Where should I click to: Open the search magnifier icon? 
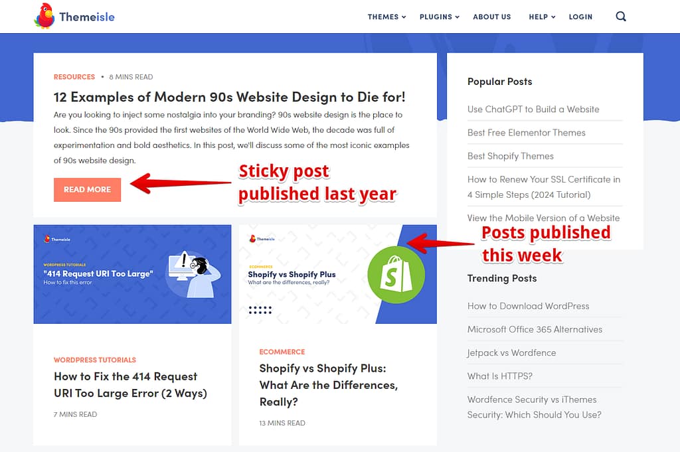click(620, 16)
